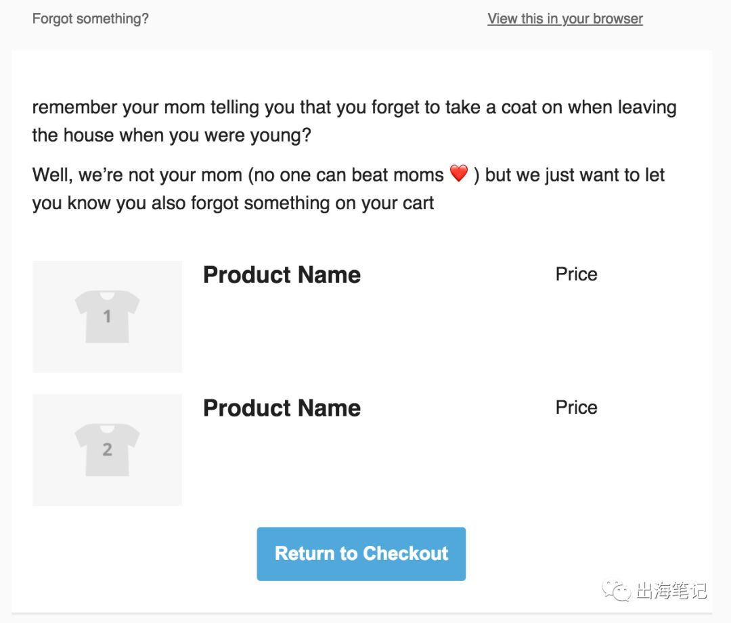Screen dimensions: 731x623
Task: Click the Price label of the first product
Action: 576,274
